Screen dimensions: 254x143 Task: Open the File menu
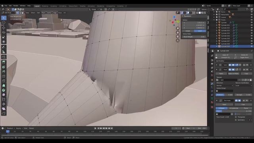[x=6, y=6]
